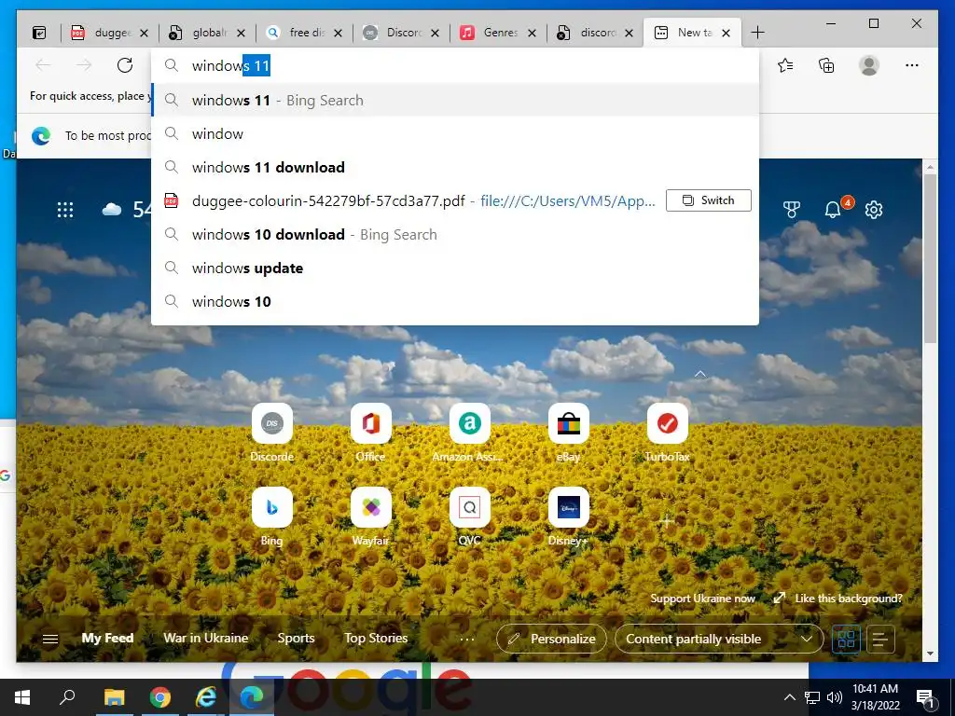955x716 pixels.
Task: Open the Windows Start menu
Action: click(x=22, y=697)
